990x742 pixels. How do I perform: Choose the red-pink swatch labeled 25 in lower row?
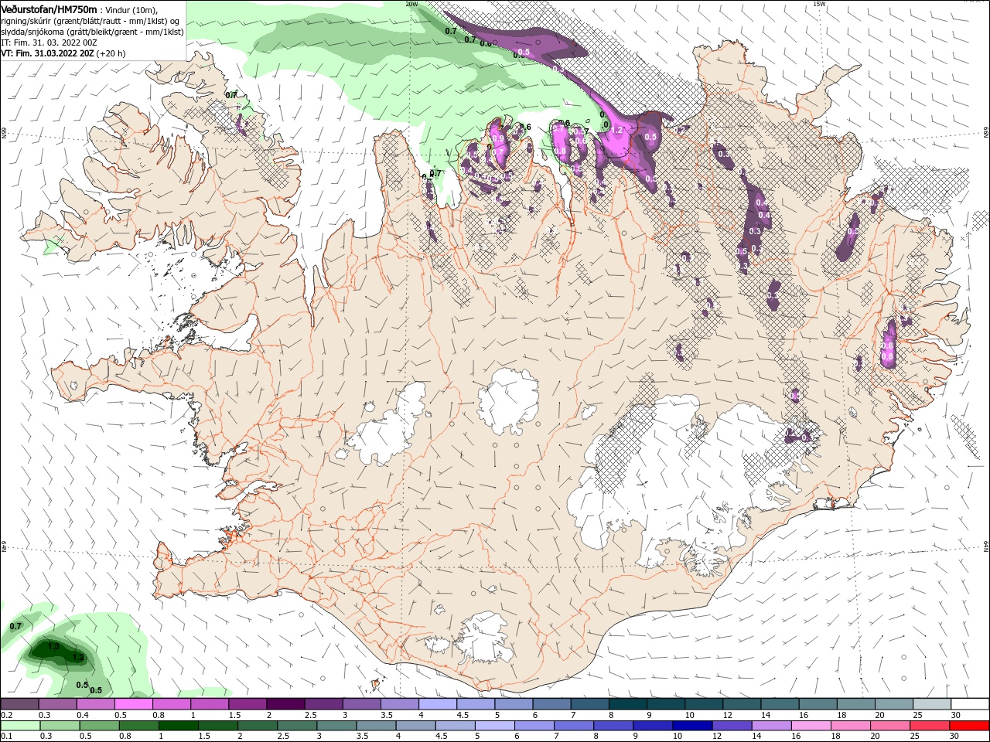(x=929, y=726)
